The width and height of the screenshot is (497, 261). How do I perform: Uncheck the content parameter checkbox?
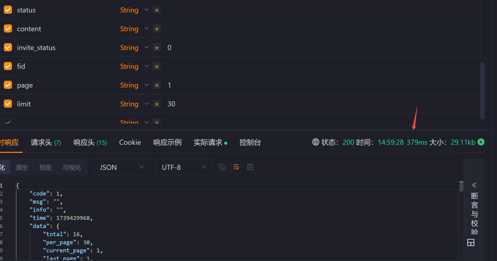click(x=8, y=29)
